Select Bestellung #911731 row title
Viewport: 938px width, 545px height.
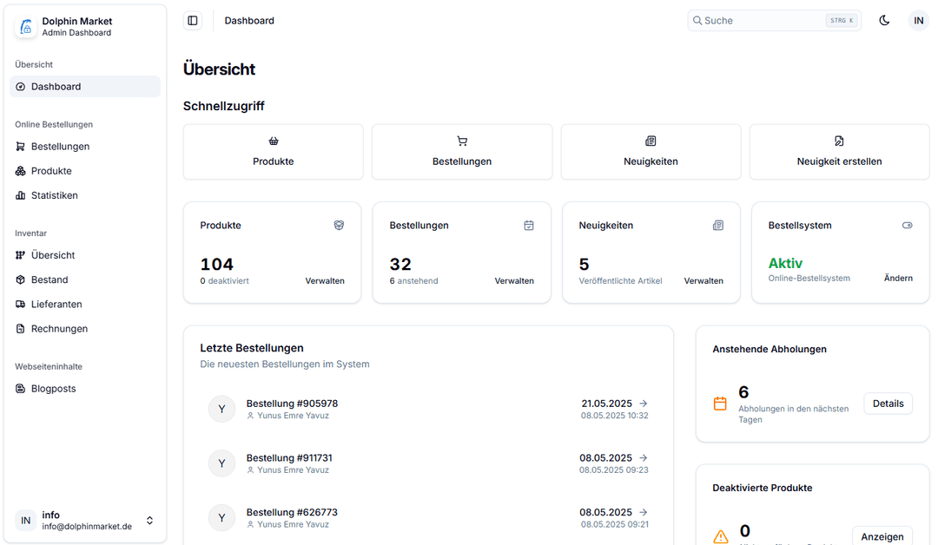[289, 457]
